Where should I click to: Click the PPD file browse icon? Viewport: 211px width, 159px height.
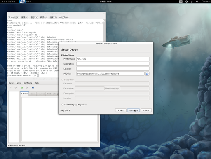tap(147, 74)
